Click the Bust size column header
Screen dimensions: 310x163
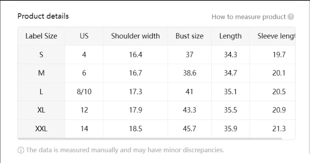[x=189, y=36]
